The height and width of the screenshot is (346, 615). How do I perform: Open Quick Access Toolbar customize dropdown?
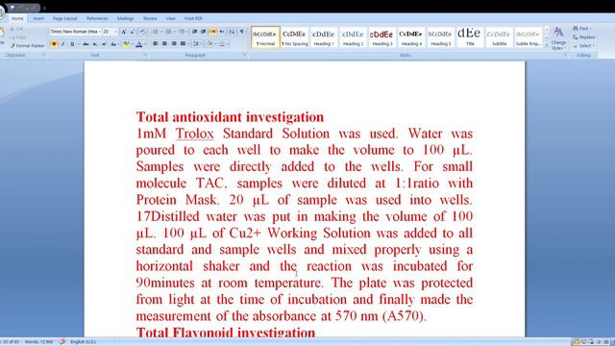click(x=44, y=8)
